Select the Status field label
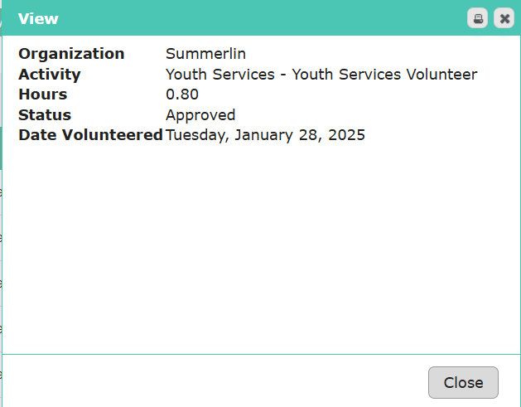This screenshot has height=407, width=521. point(45,115)
